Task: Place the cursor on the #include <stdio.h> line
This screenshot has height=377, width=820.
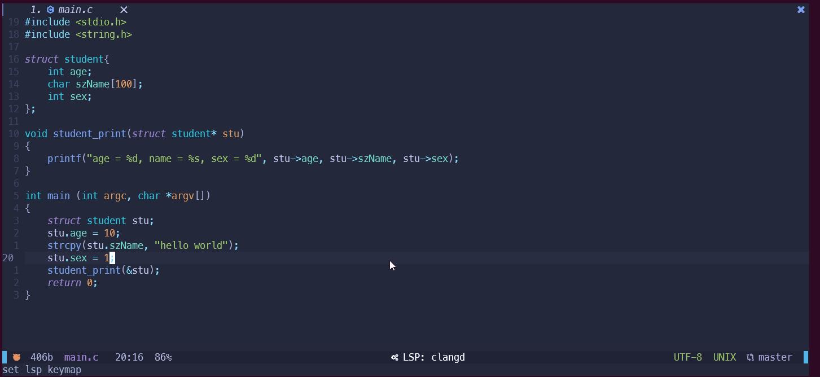Action: click(x=76, y=22)
